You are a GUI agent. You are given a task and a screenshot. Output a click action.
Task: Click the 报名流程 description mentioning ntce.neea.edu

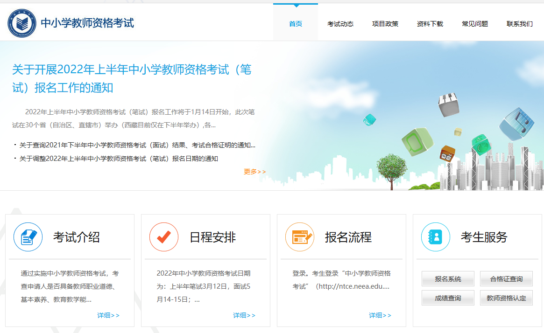tap(341, 280)
